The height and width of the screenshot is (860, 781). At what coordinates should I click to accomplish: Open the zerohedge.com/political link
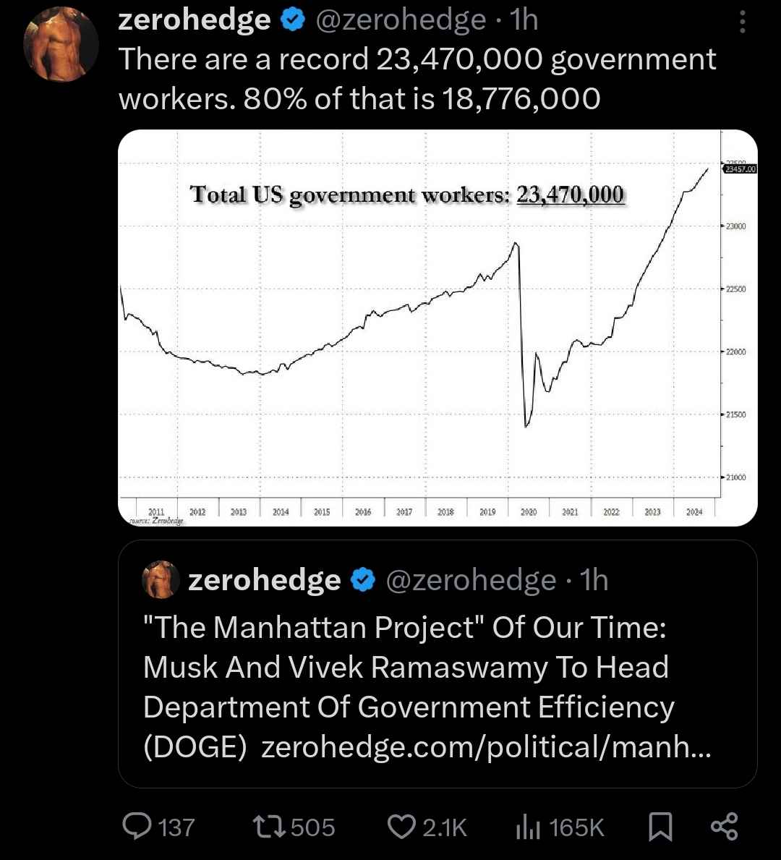coord(486,747)
